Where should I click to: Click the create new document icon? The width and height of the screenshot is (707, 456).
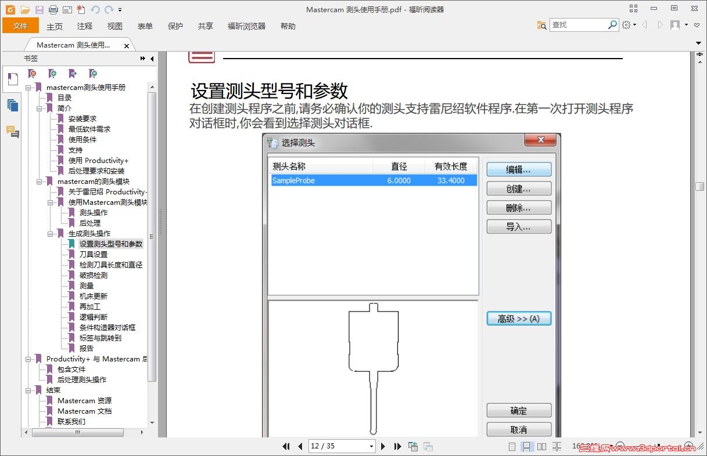click(81, 9)
